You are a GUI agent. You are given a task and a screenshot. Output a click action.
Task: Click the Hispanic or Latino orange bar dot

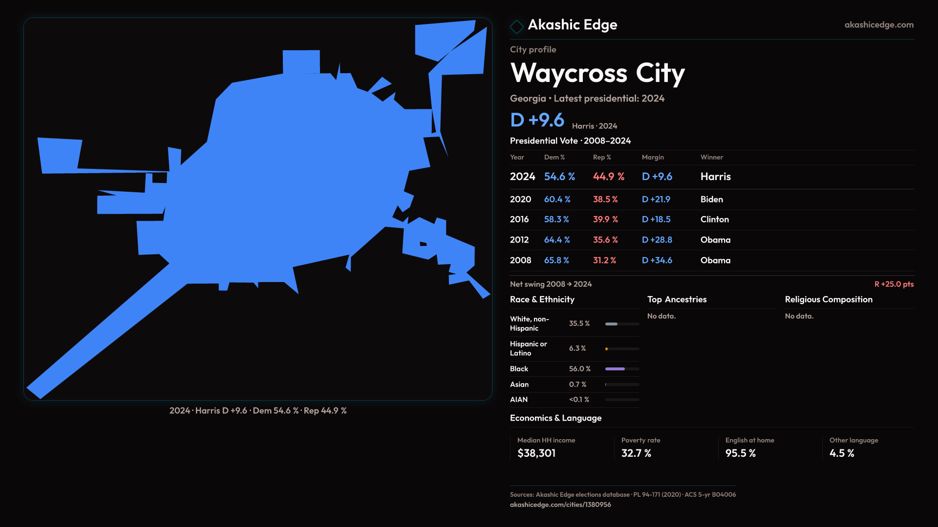[607, 349]
